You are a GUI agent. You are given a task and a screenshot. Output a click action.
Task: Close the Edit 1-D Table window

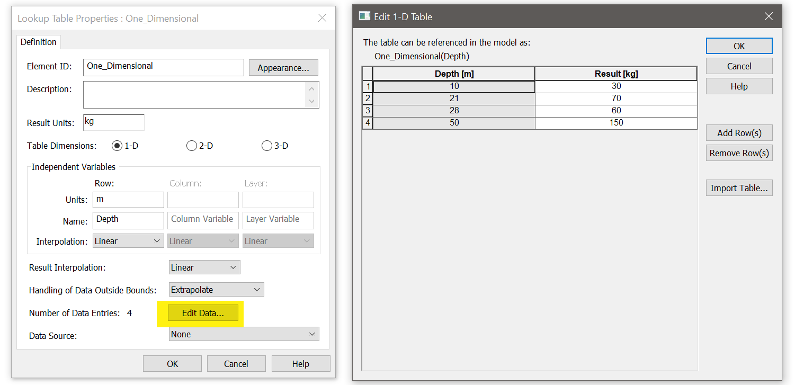point(769,16)
